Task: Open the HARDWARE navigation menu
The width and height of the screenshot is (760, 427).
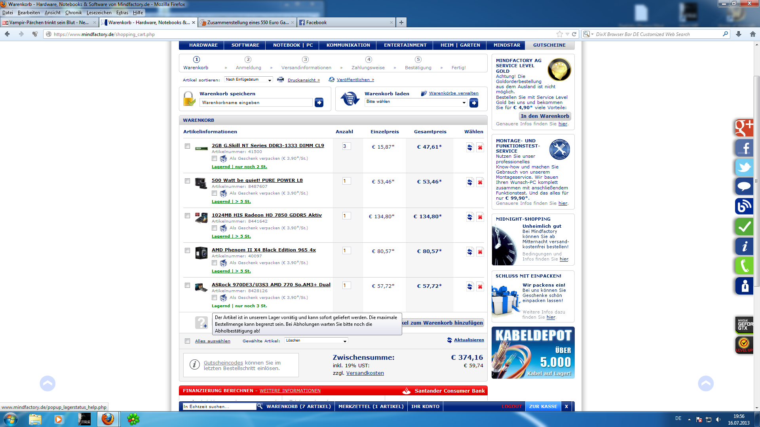Action: click(203, 45)
